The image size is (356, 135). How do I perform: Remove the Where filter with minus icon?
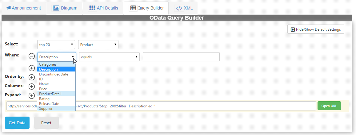[x=31, y=56]
